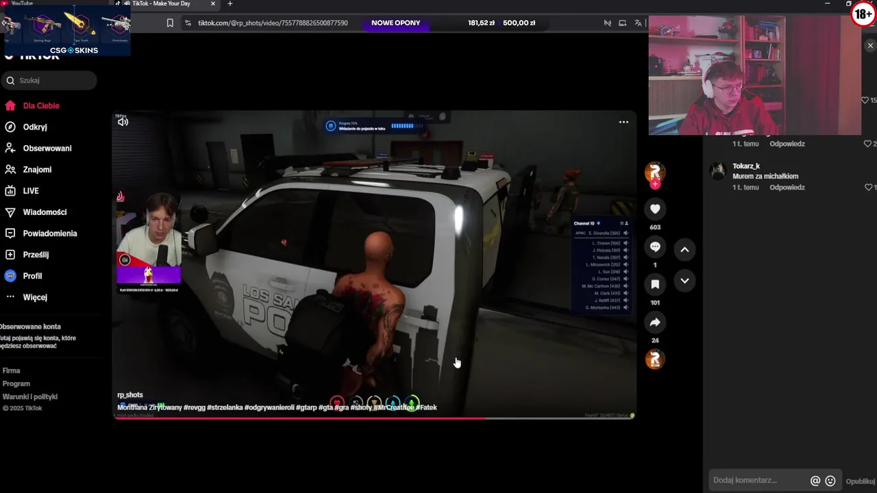Open comments via speech bubble icon
Image resolution: width=877 pixels, height=493 pixels.
(x=655, y=246)
